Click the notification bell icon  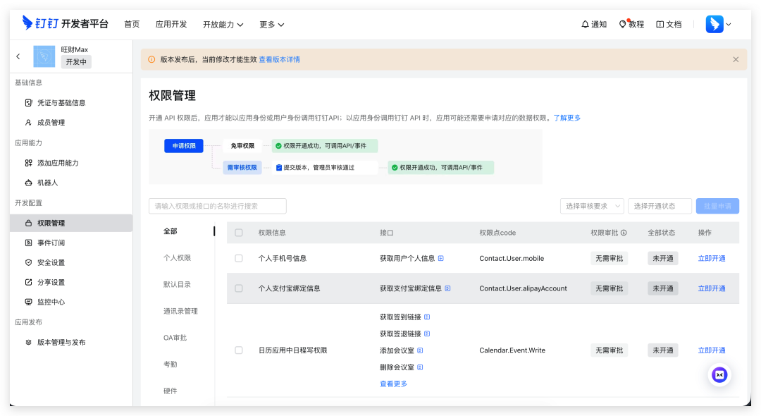click(585, 24)
